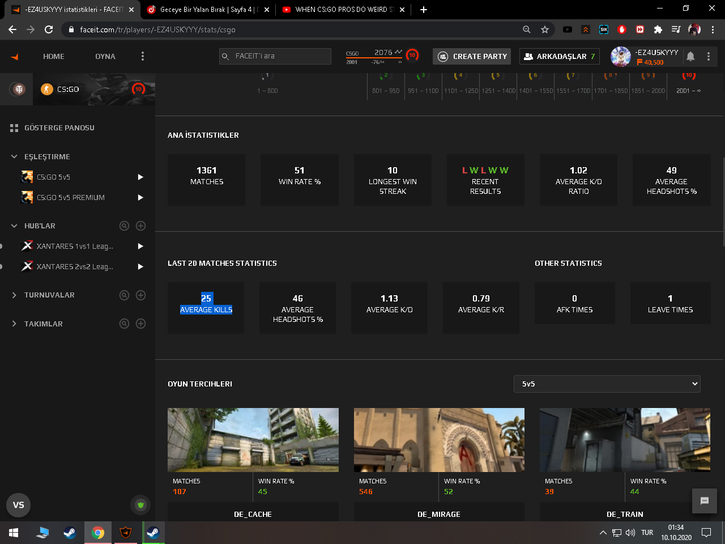Search teams with the TAKIMLAR magnifier icon
Image resolution: width=725 pixels, height=544 pixels.
[125, 324]
